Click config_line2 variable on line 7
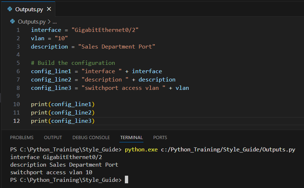This screenshot has height=188, width=304. click(51, 80)
